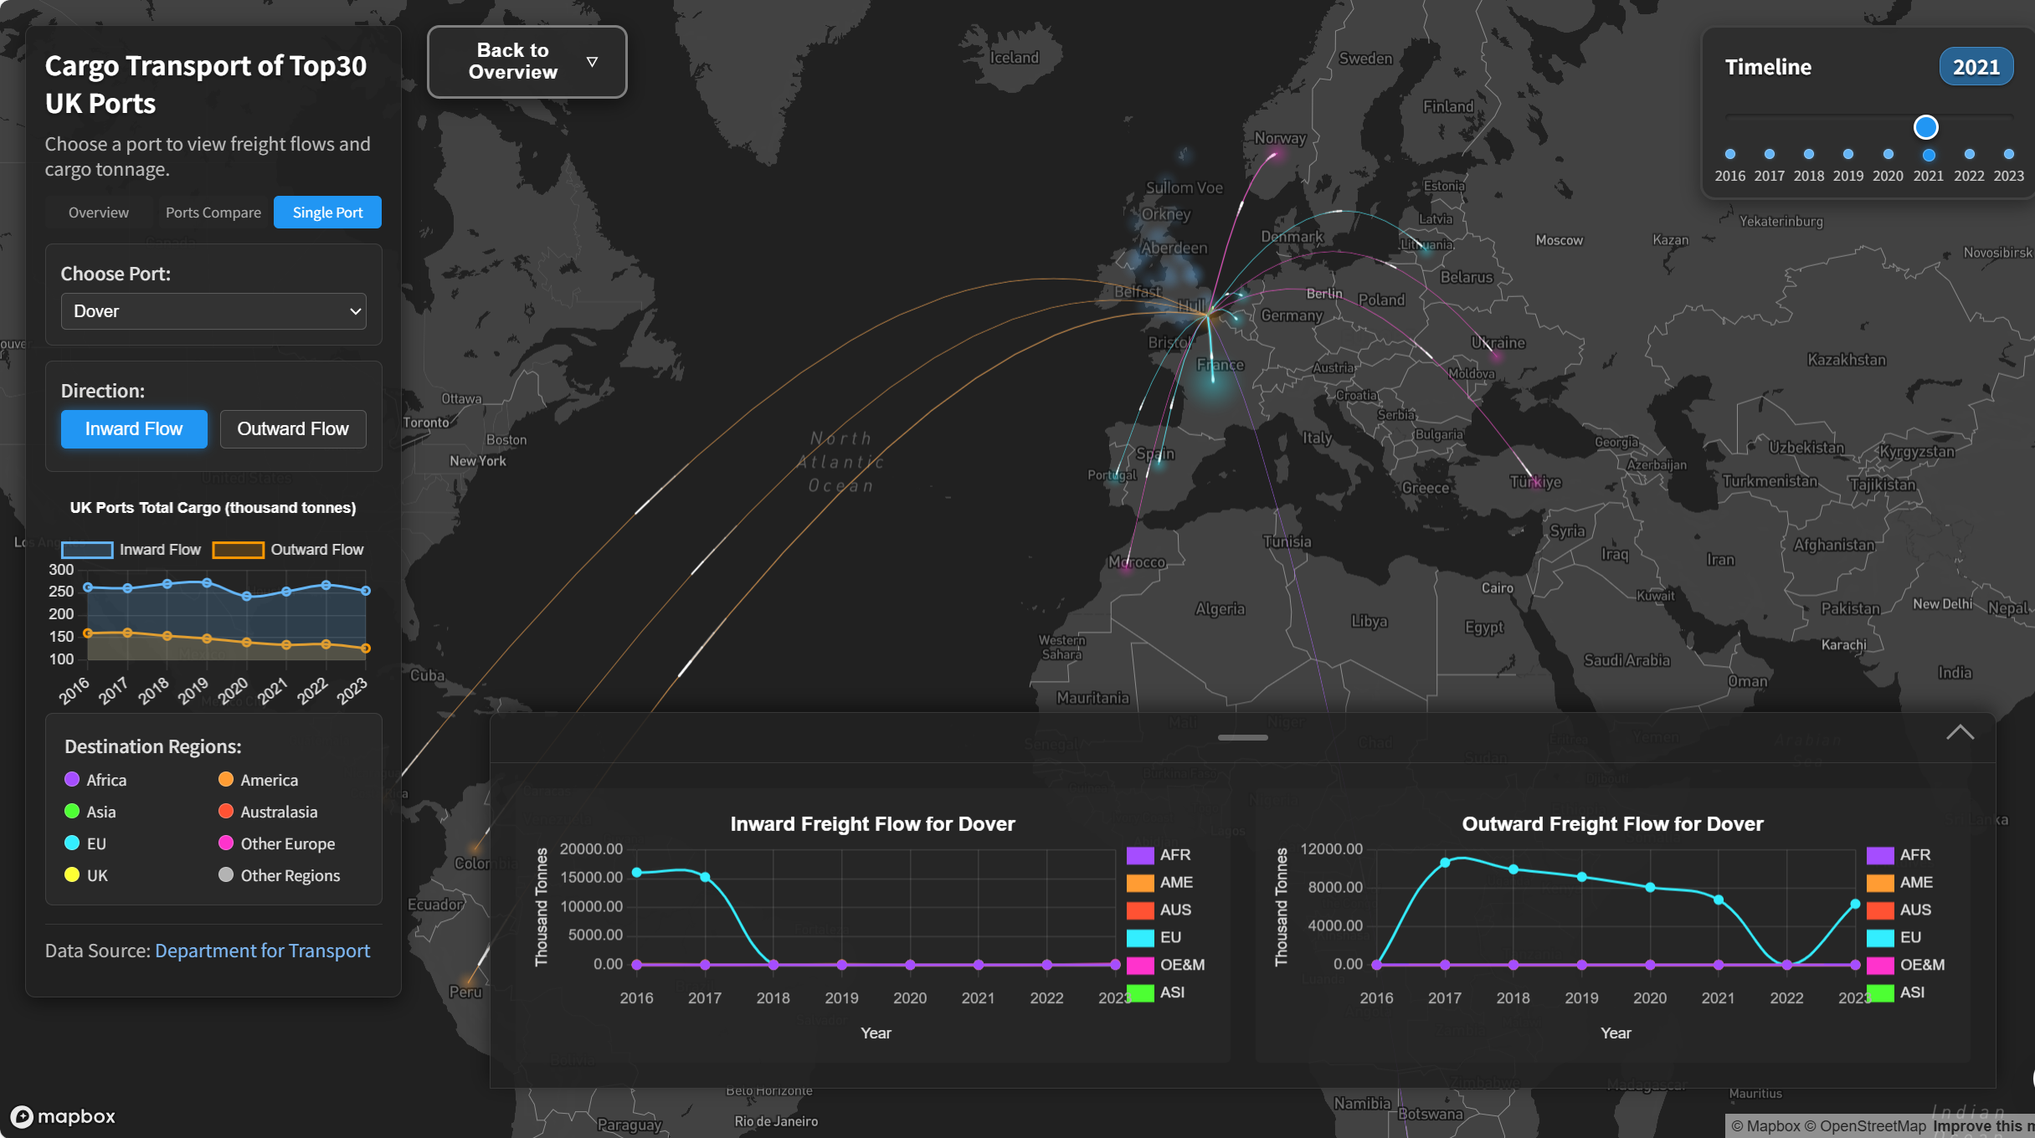Toggle Inward Flow direction on
The height and width of the screenshot is (1138, 2035).
click(133, 428)
